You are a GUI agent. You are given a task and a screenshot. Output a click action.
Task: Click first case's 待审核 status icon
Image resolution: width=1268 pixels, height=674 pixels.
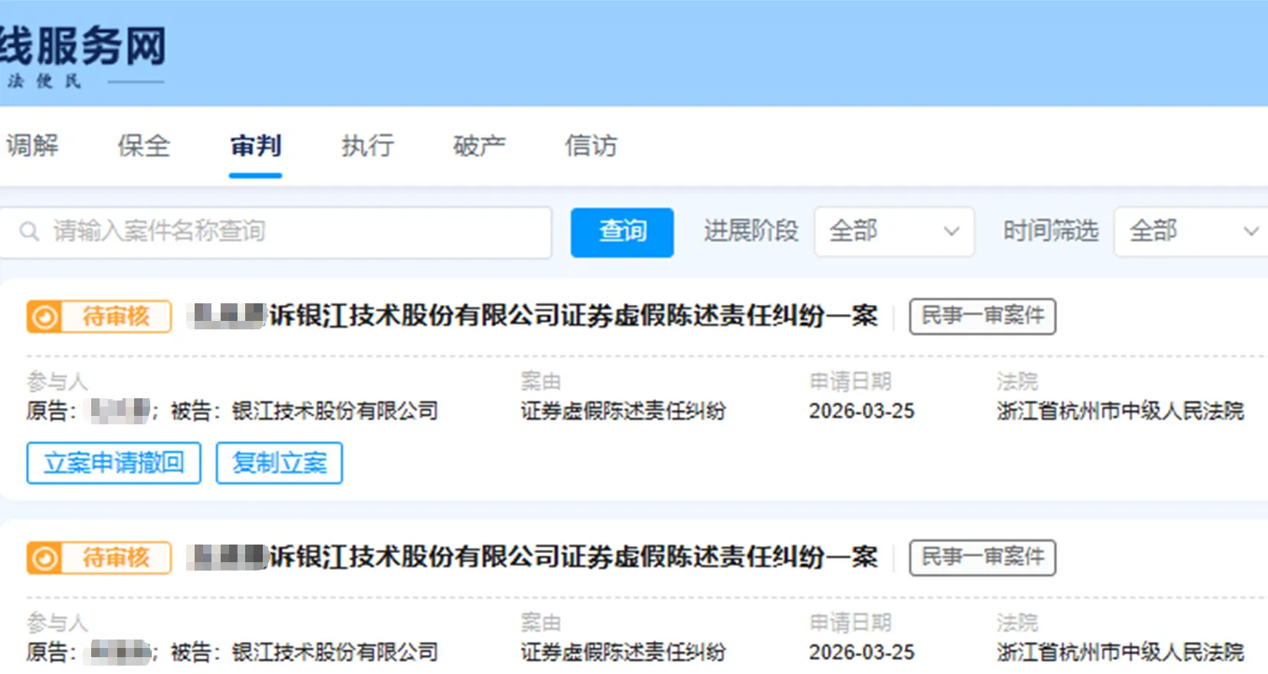(45, 316)
